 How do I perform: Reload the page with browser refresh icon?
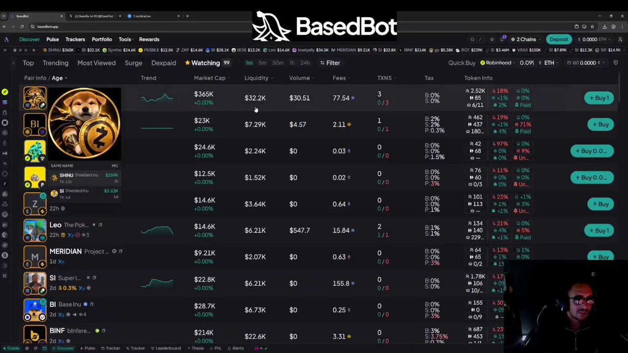pos(22,26)
